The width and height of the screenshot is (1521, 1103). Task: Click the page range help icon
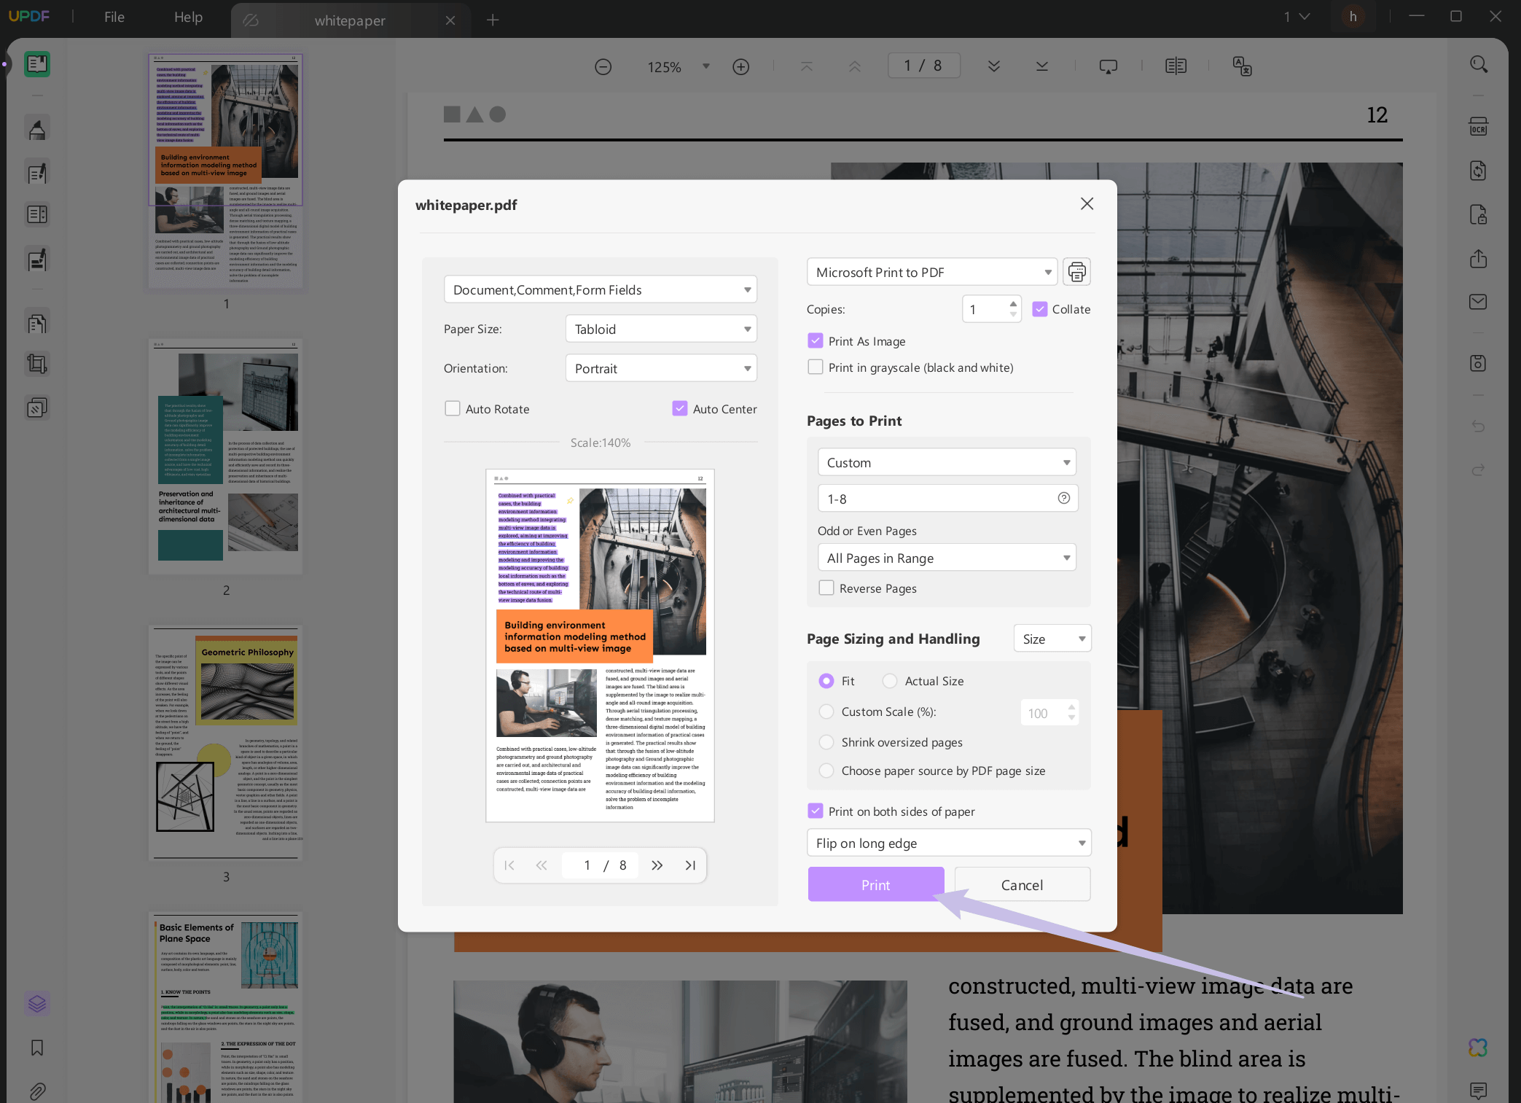1063,498
